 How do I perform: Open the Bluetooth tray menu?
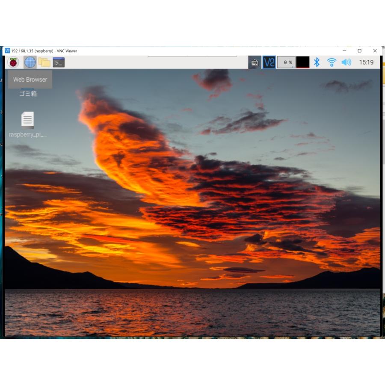(317, 62)
